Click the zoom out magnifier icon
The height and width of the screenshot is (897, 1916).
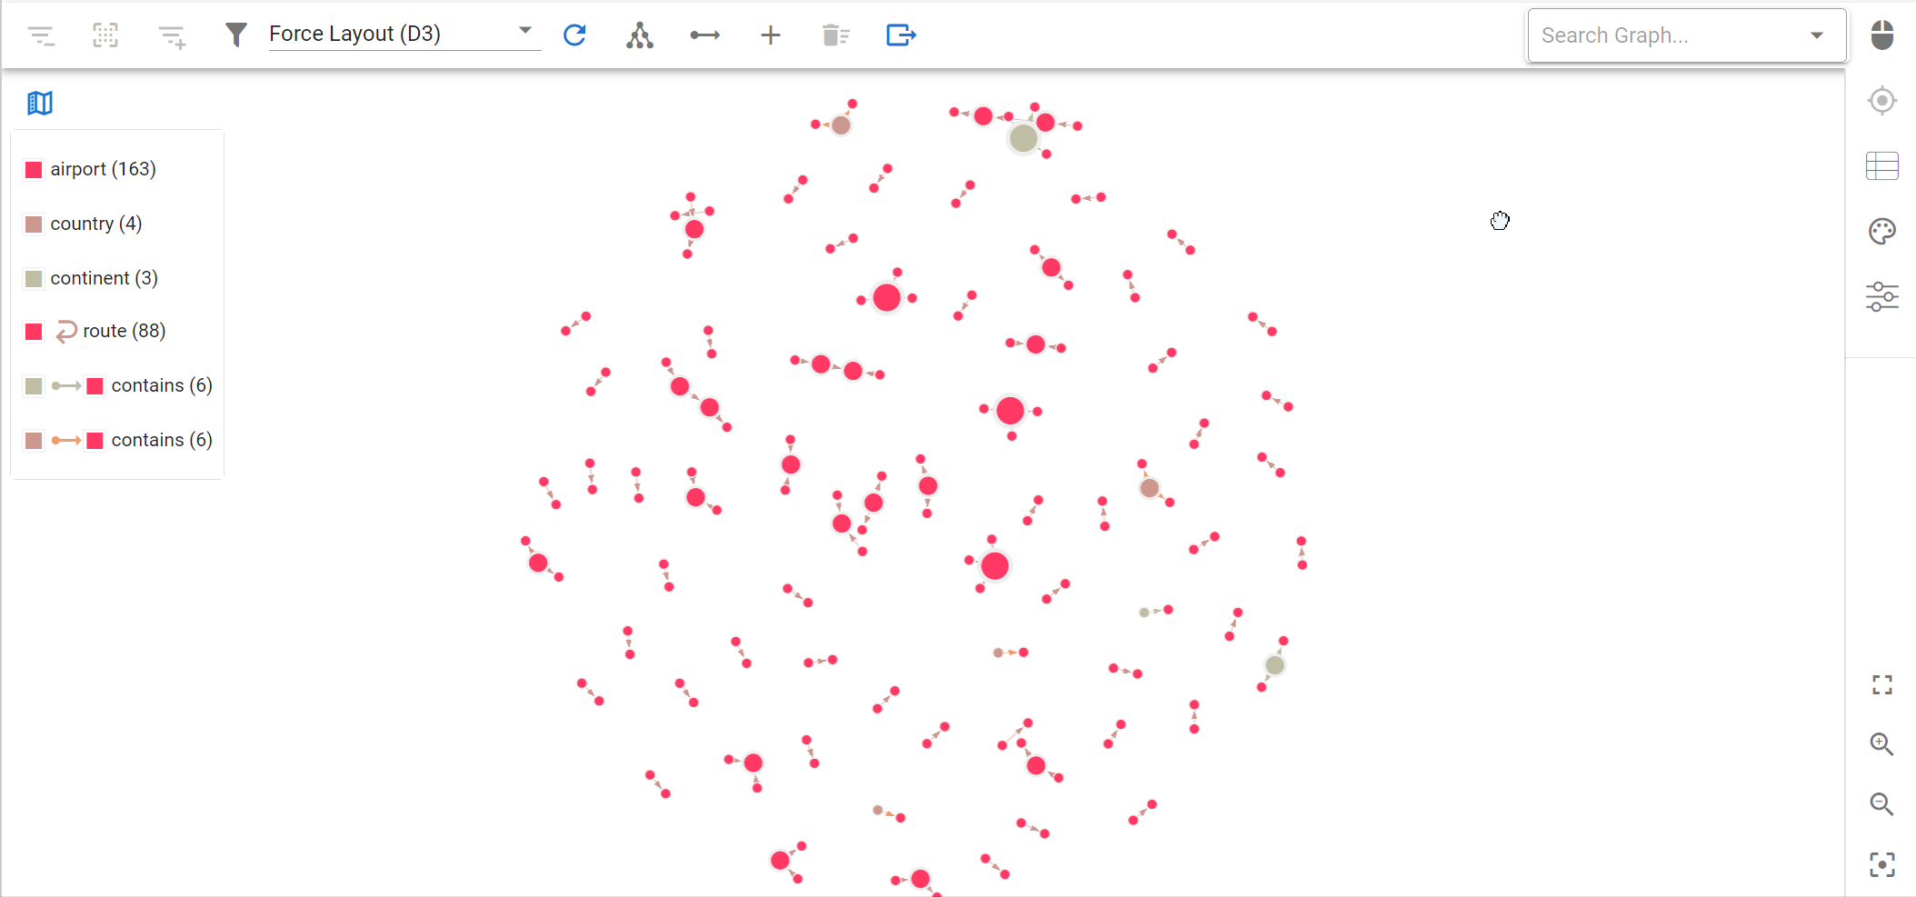click(x=1881, y=804)
